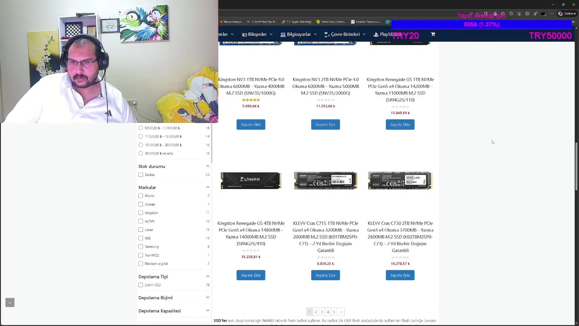Open Kingston NV3 2TB product title link
Image resolution: width=579 pixels, height=326 pixels.
[326, 86]
